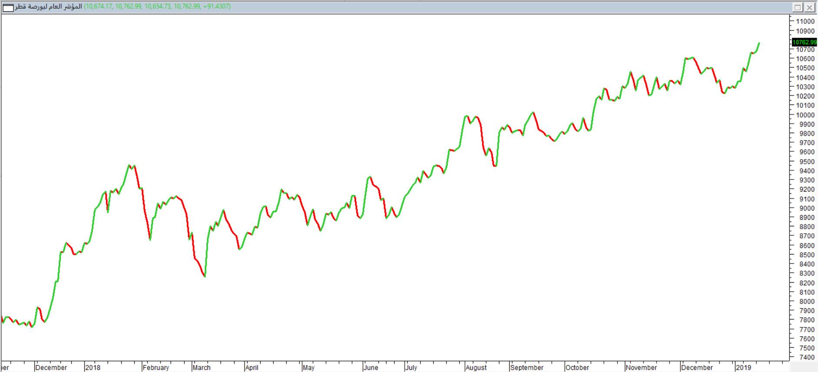
Task: Click the August label on date axis
Action: click(476, 368)
